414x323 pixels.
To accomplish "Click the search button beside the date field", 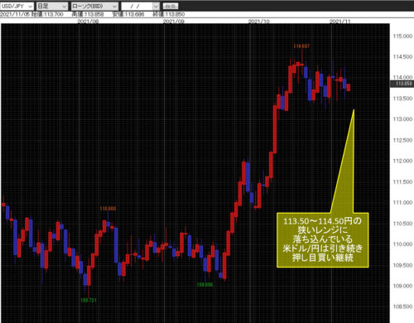I will (x=171, y=6).
